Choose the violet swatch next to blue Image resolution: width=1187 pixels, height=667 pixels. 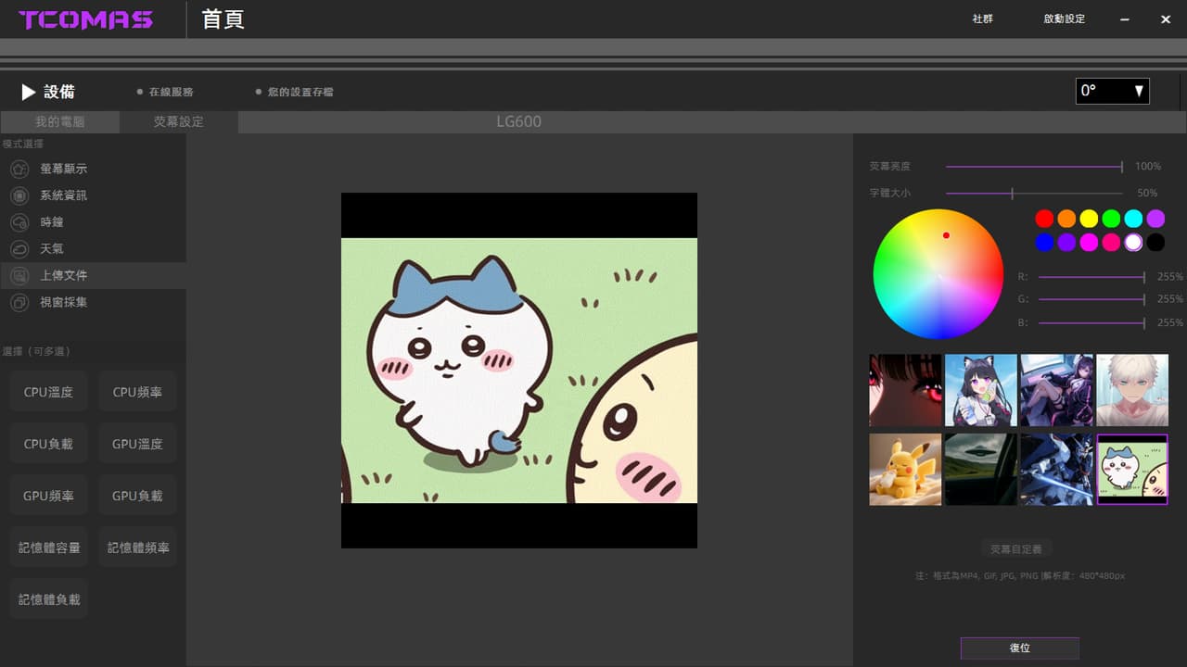(x=1066, y=243)
